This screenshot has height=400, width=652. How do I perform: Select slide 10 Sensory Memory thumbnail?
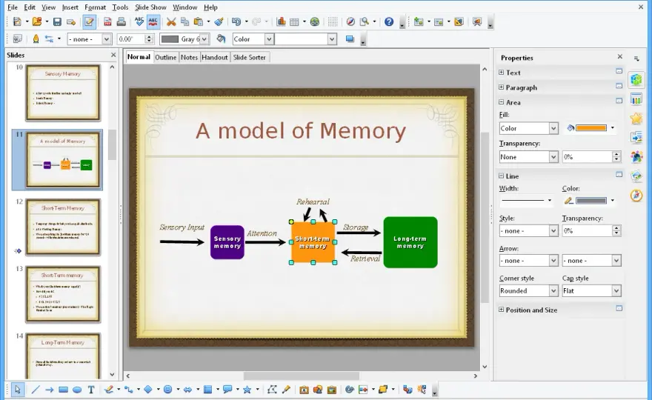63,93
